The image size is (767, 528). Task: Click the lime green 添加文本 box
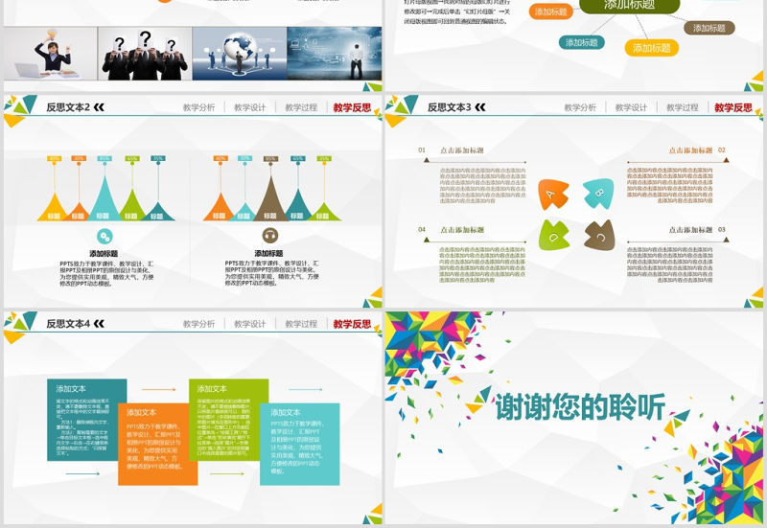(x=228, y=422)
